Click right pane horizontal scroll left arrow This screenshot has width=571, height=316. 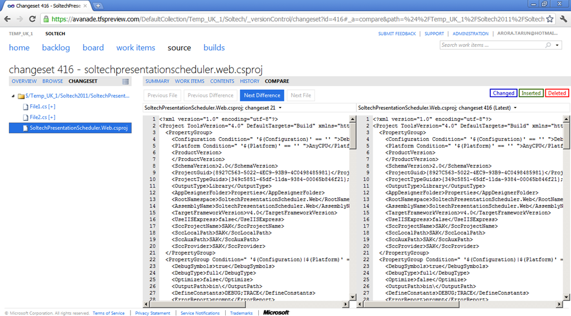tap(360, 304)
